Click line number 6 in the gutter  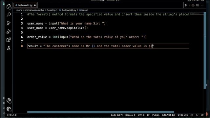coord(22,37)
